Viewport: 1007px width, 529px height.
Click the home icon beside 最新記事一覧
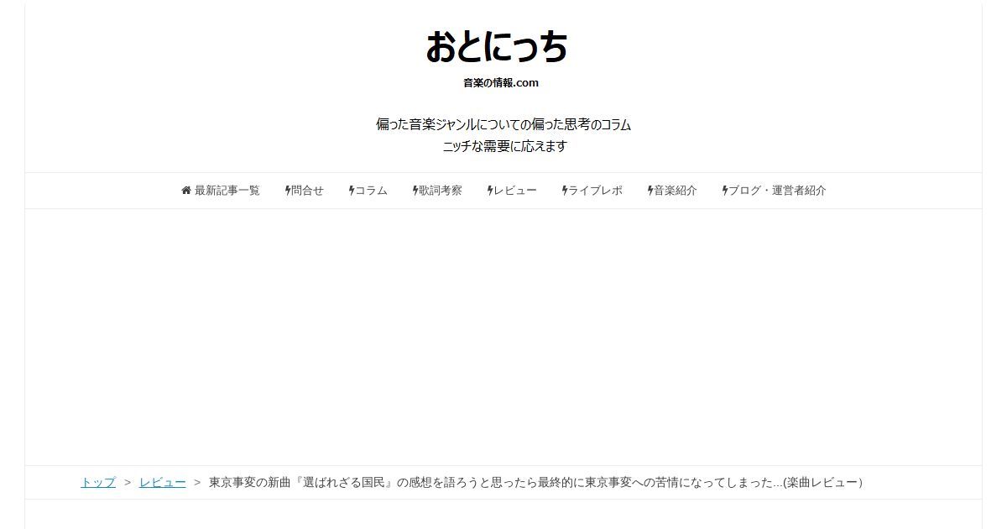pyautogui.click(x=186, y=191)
